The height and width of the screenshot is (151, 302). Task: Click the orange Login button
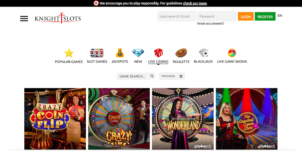click(246, 16)
